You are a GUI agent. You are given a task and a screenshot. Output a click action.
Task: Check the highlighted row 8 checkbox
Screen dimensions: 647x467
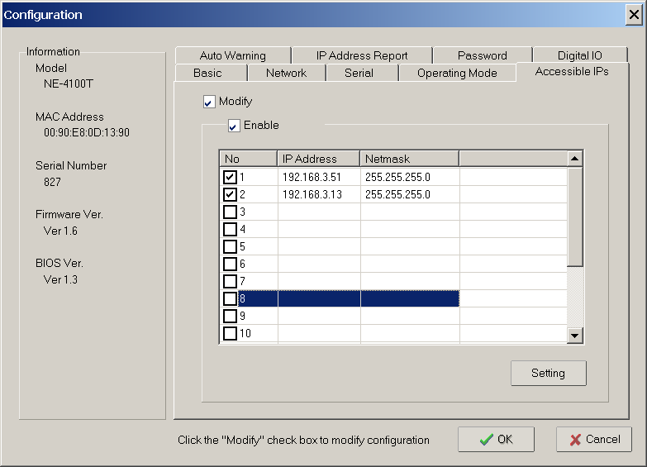230,298
